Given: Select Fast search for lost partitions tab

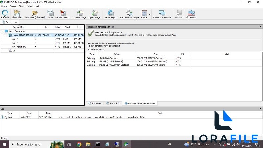Looking at the screenshot, I should point(140,103).
